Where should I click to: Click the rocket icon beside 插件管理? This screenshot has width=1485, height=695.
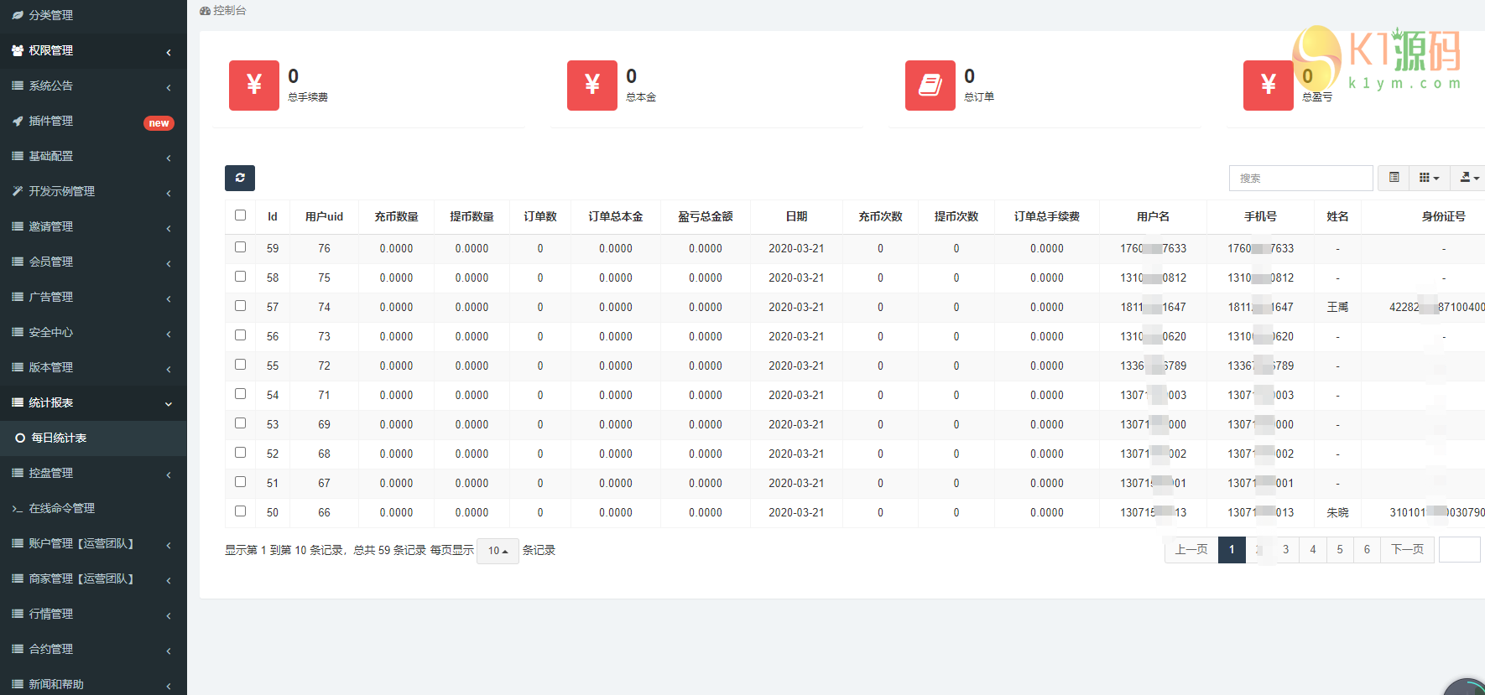tap(18, 121)
